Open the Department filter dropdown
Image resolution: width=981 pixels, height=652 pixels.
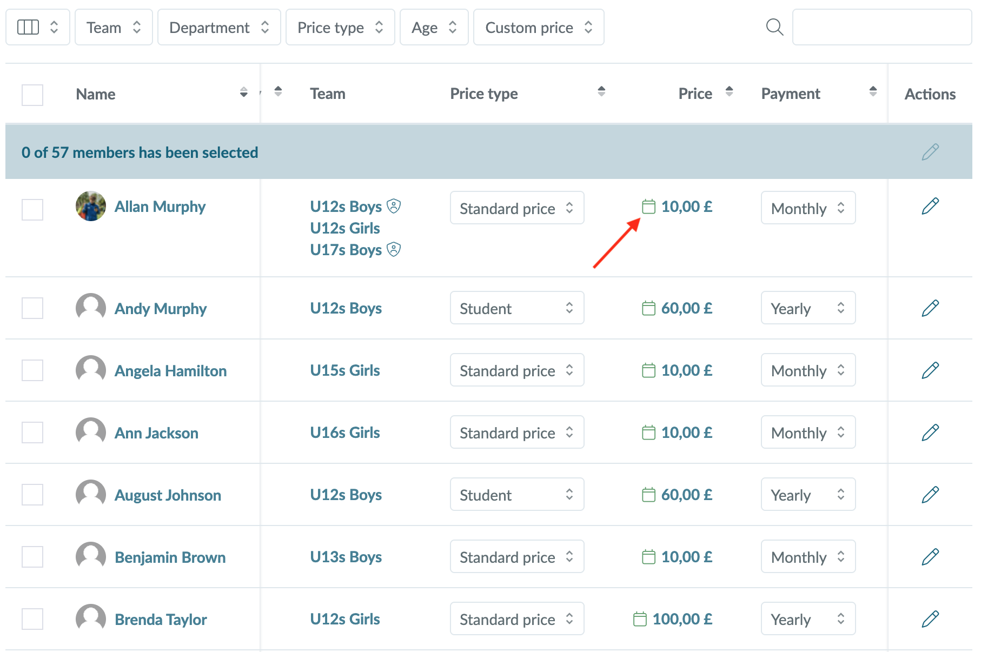click(218, 27)
